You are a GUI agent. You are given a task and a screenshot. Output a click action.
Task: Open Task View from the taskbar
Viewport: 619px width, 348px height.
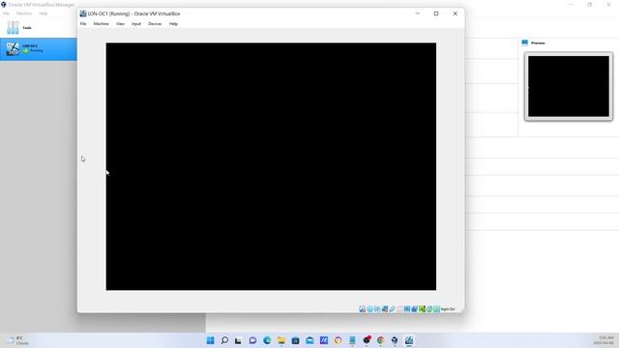click(x=239, y=340)
